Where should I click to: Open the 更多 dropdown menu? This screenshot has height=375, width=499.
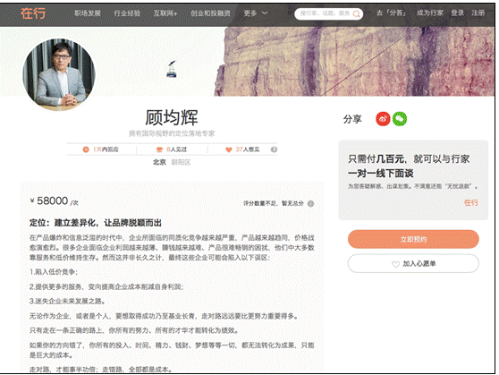pyautogui.click(x=256, y=13)
